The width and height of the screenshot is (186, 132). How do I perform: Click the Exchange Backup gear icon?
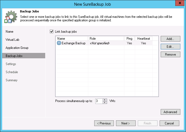click(59, 43)
